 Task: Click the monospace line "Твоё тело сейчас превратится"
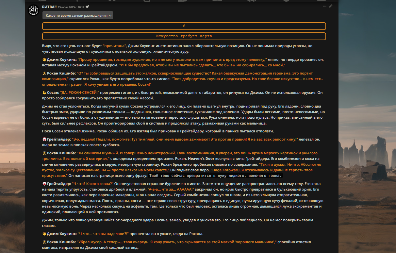[x=215, y=176]
